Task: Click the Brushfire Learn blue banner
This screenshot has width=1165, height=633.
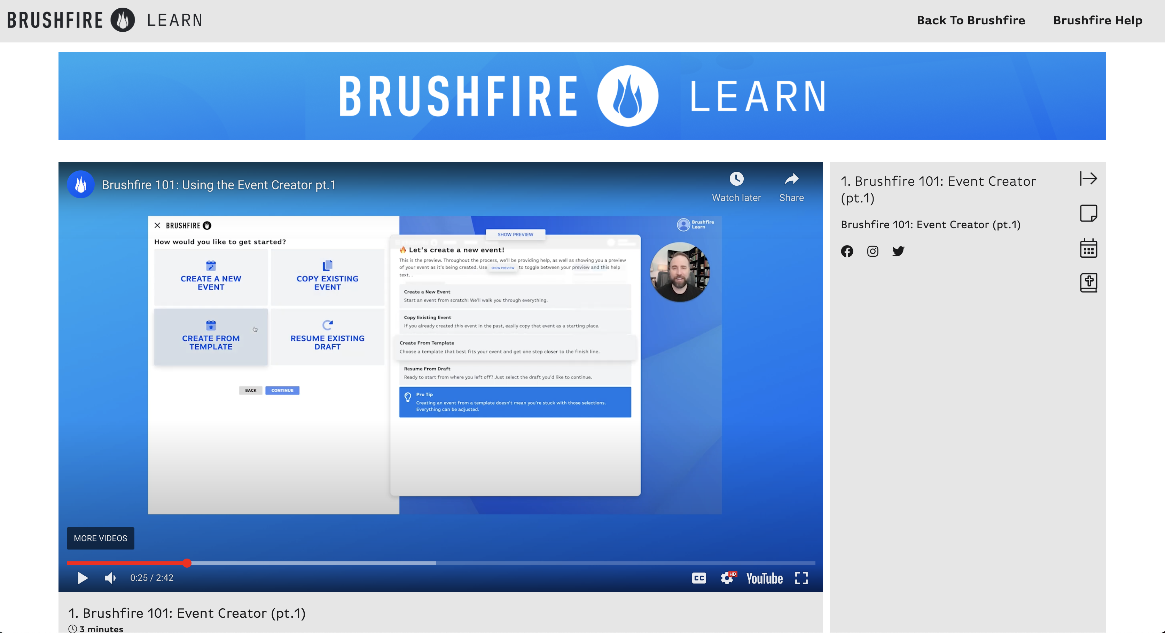Action: [x=581, y=96]
